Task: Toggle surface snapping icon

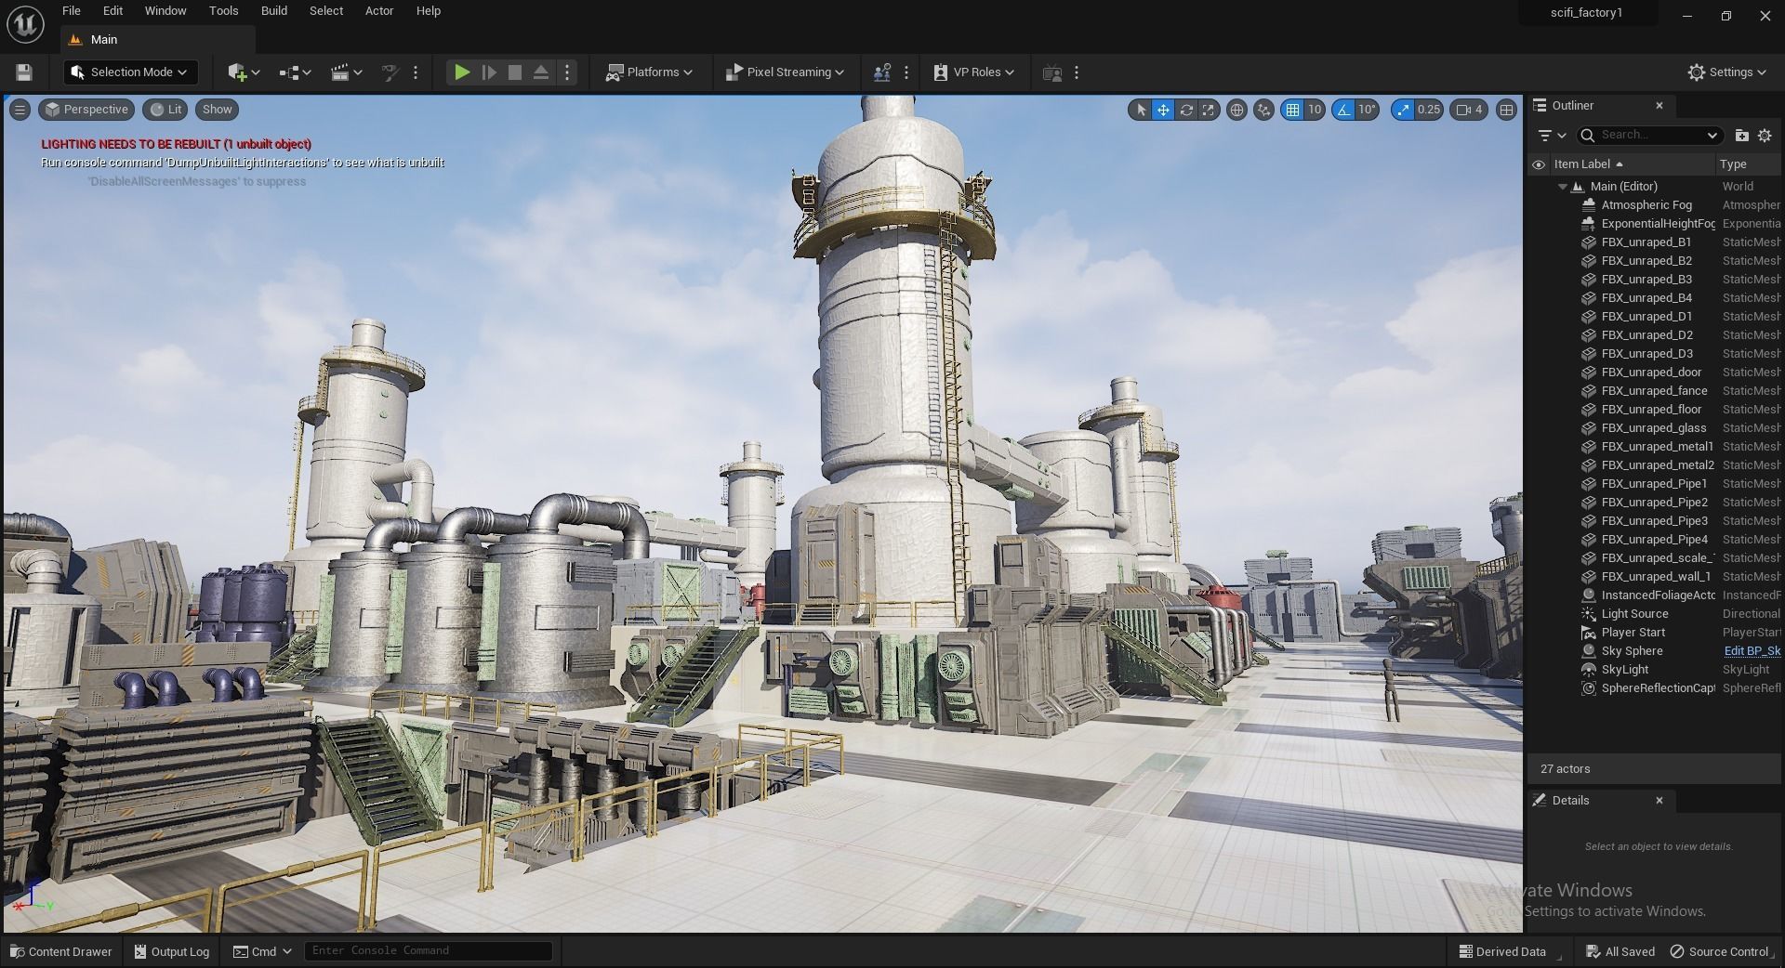Action: click(1263, 110)
